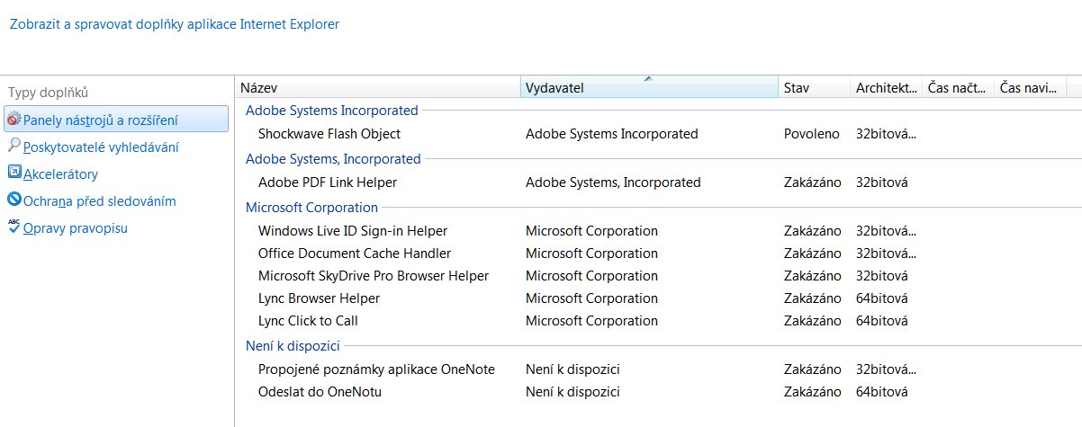Click the Není k dispozici group header
1082x427 pixels.
[293, 346]
